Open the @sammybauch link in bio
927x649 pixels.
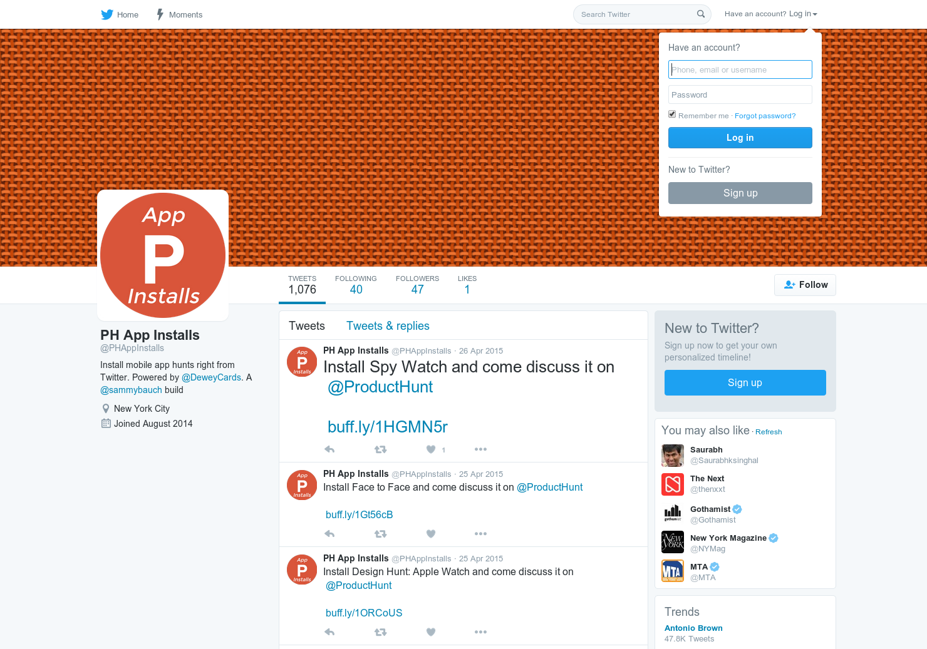click(131, 390)
